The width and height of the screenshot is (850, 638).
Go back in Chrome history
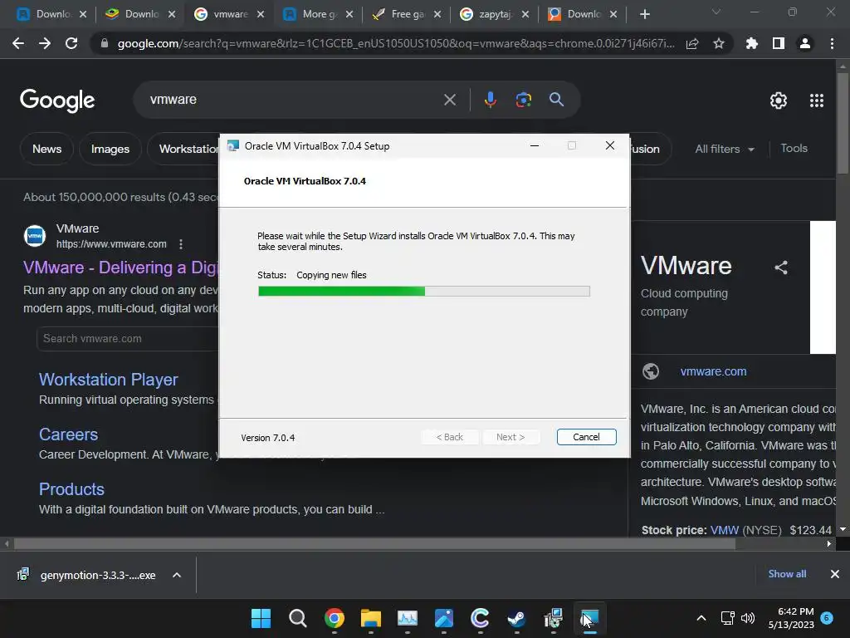[18, 43]
